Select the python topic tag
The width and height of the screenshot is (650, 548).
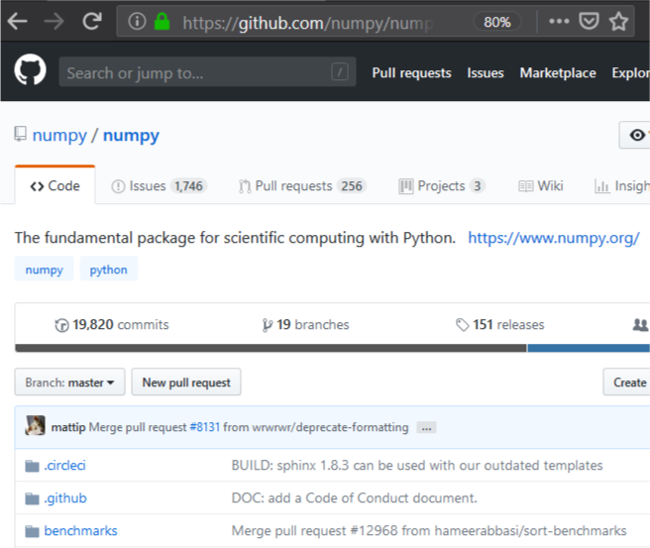109,270
